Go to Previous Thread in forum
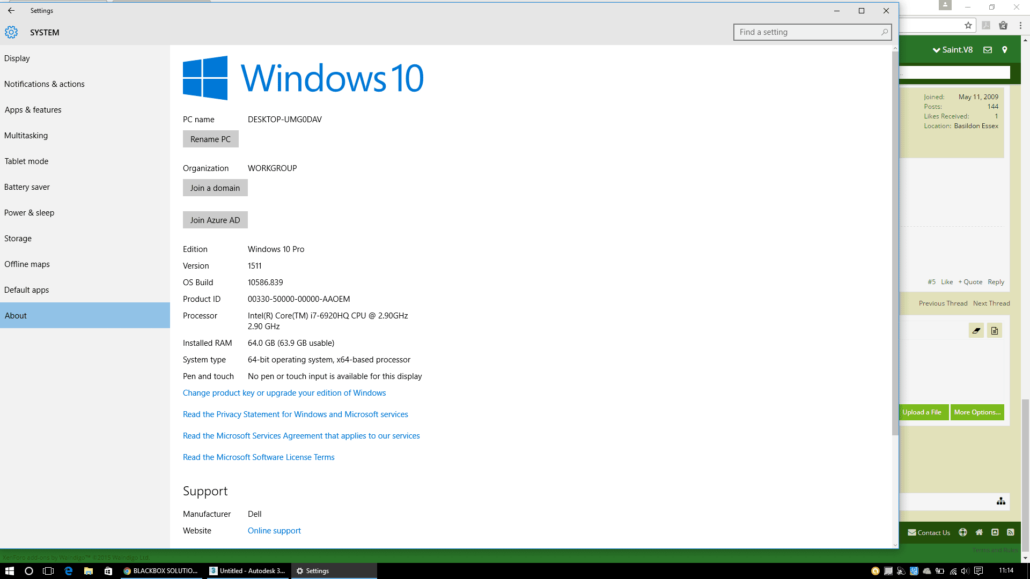1030x579 pixels. click(x=943, y=303)
